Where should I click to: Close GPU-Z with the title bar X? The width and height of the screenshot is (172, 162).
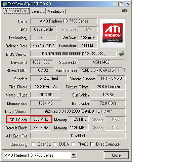pyautogui.click(x=128, y=4)
